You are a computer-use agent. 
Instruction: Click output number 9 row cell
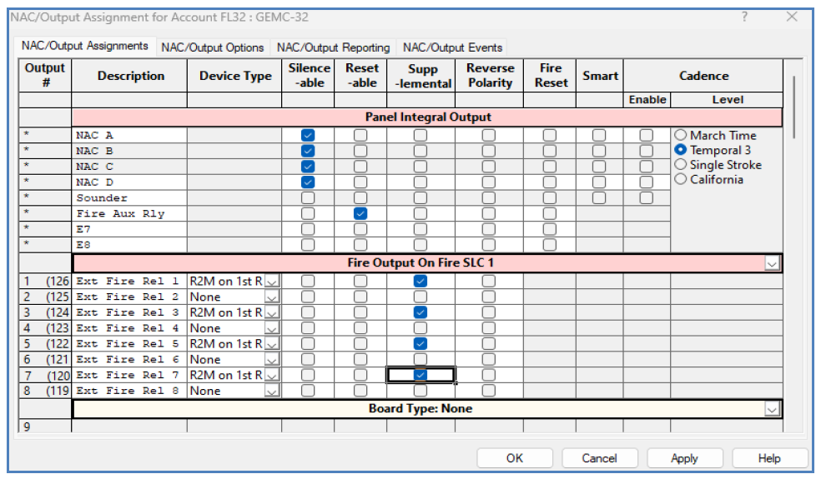point(45,427)
